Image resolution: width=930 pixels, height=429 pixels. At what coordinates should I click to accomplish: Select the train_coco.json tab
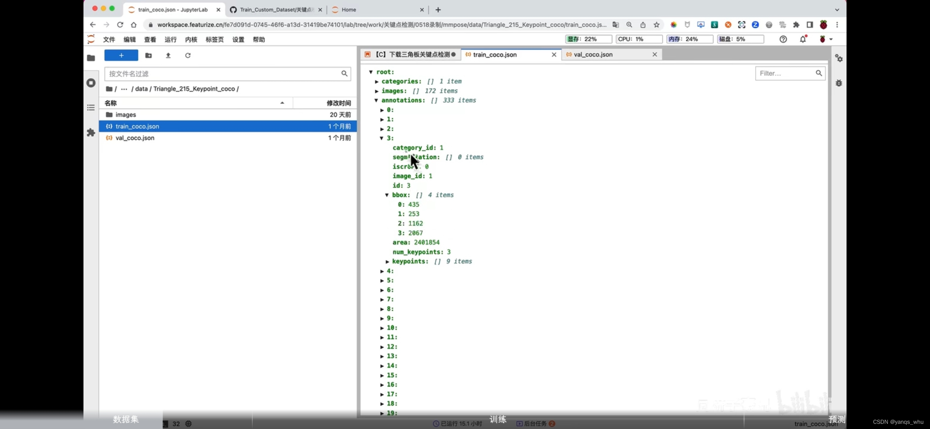pyautogui.click(x=495, y=54)
